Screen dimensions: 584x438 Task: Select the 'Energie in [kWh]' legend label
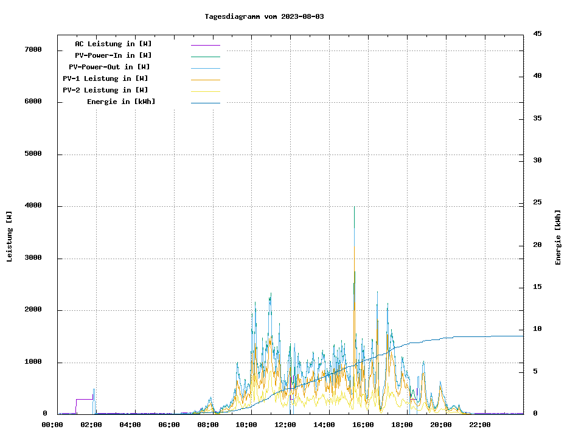[121, 102]
